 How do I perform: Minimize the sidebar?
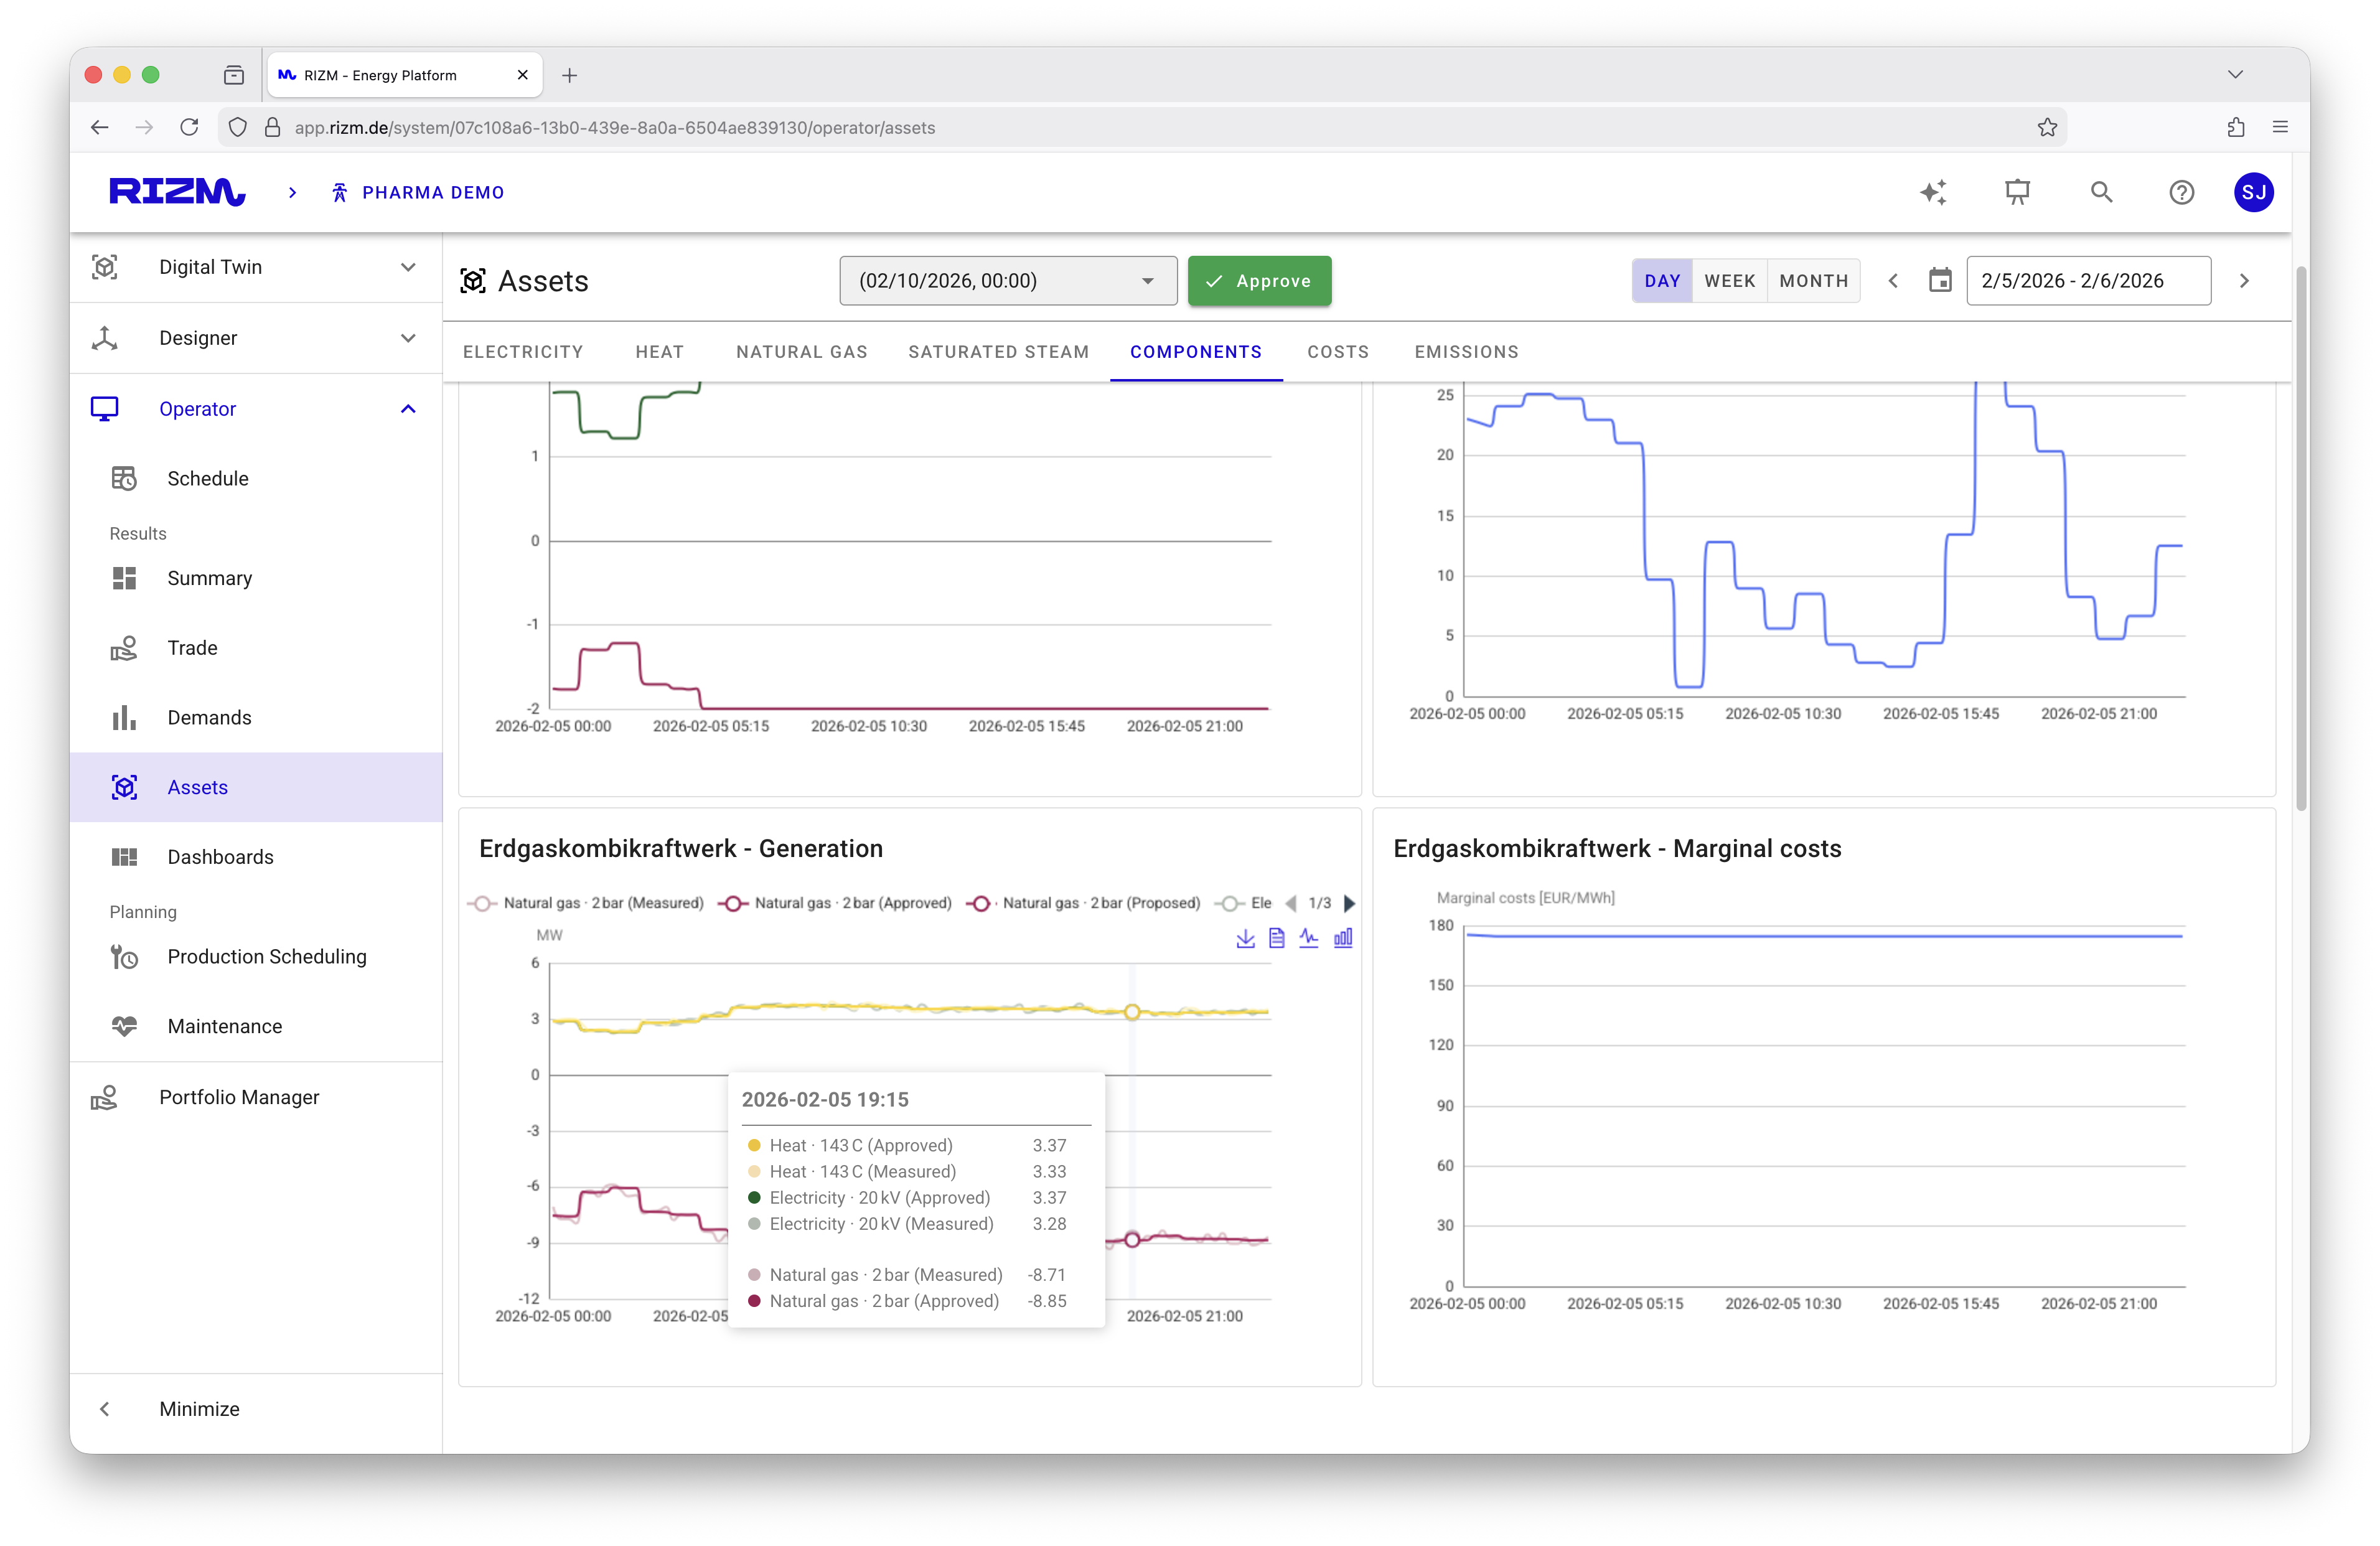point(256,1409)
